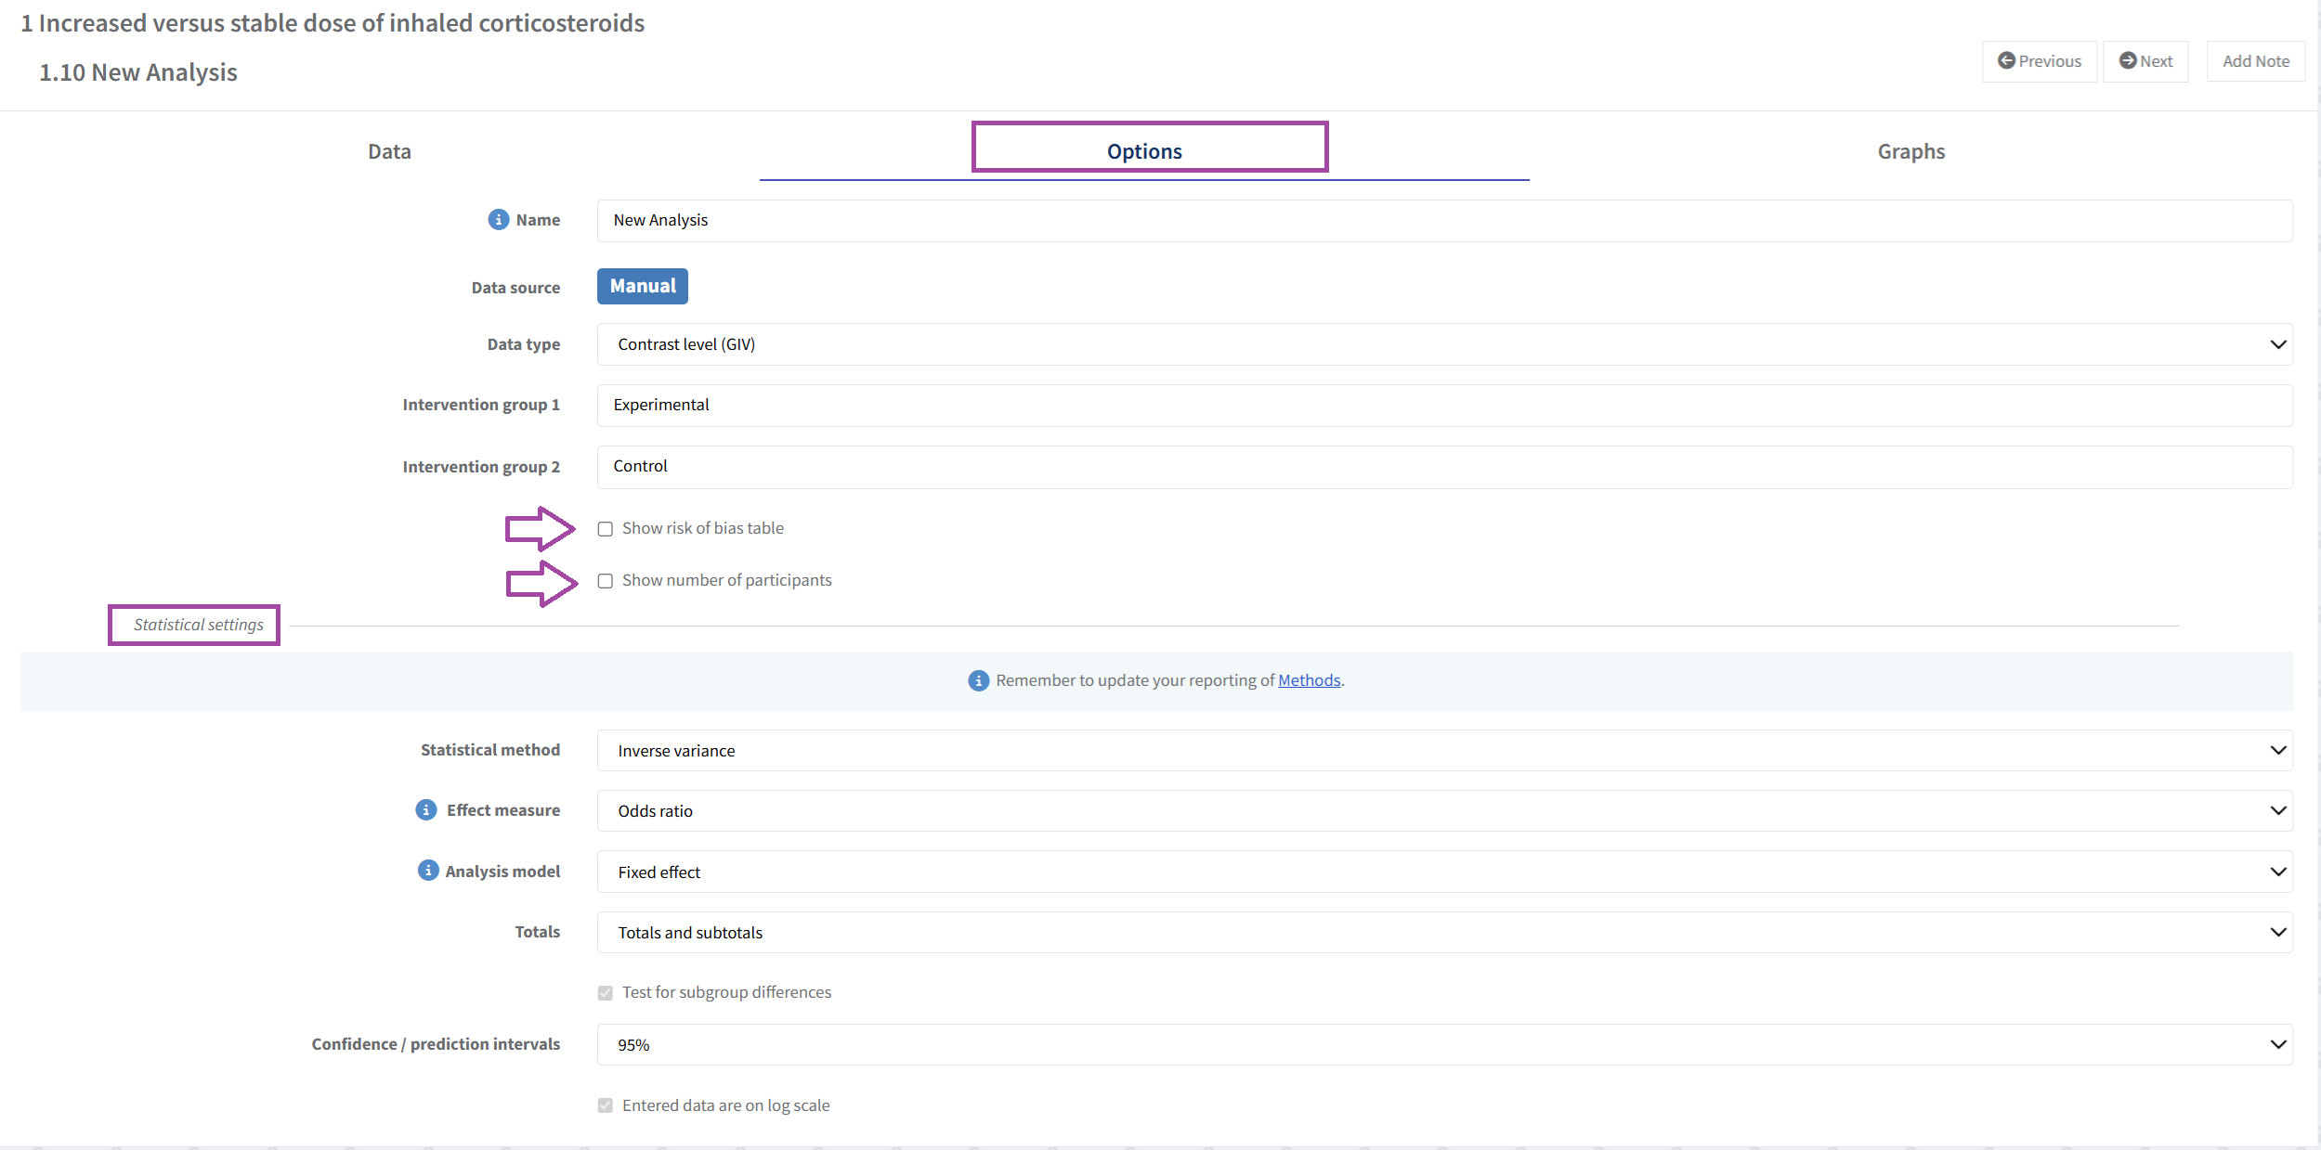Open the Effect measure dropdown
This screenshot has height=1150, width=2321.
[1444, 811]
